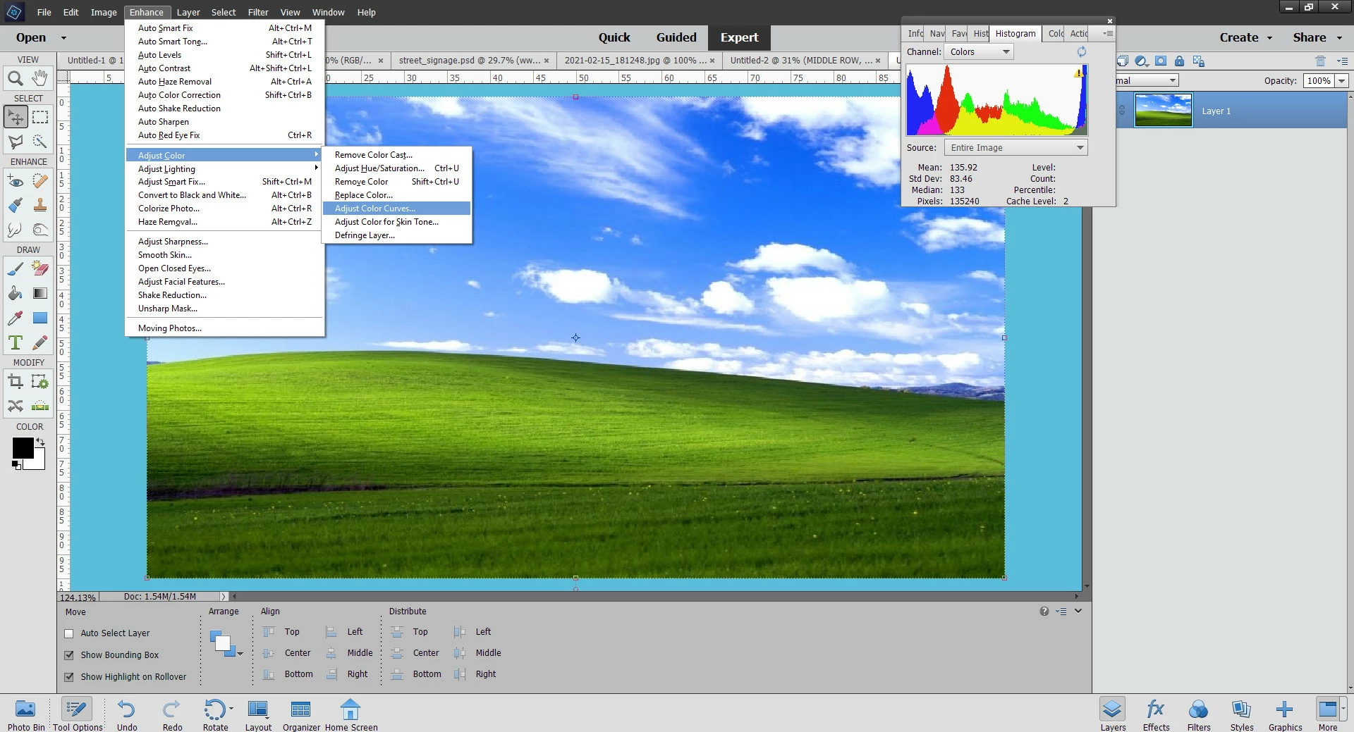This screenshot has height=732, width=1354.
Task: Select the Clone Stamp tool
Action: click(40, 205)
